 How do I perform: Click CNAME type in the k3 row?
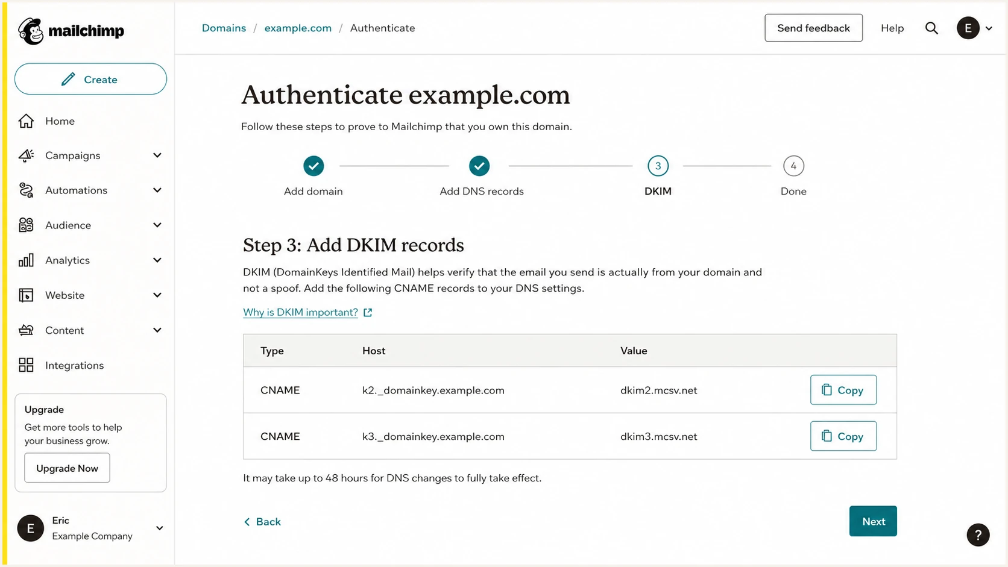(280, 437)
